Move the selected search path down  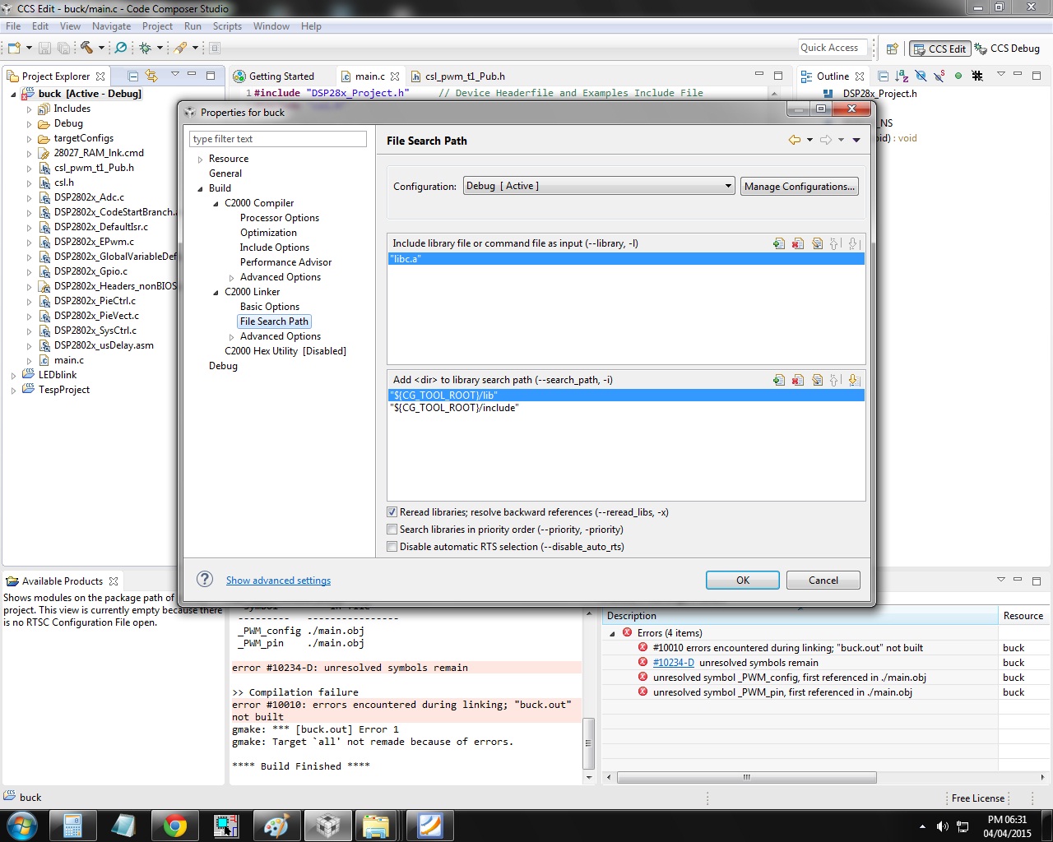854,380
